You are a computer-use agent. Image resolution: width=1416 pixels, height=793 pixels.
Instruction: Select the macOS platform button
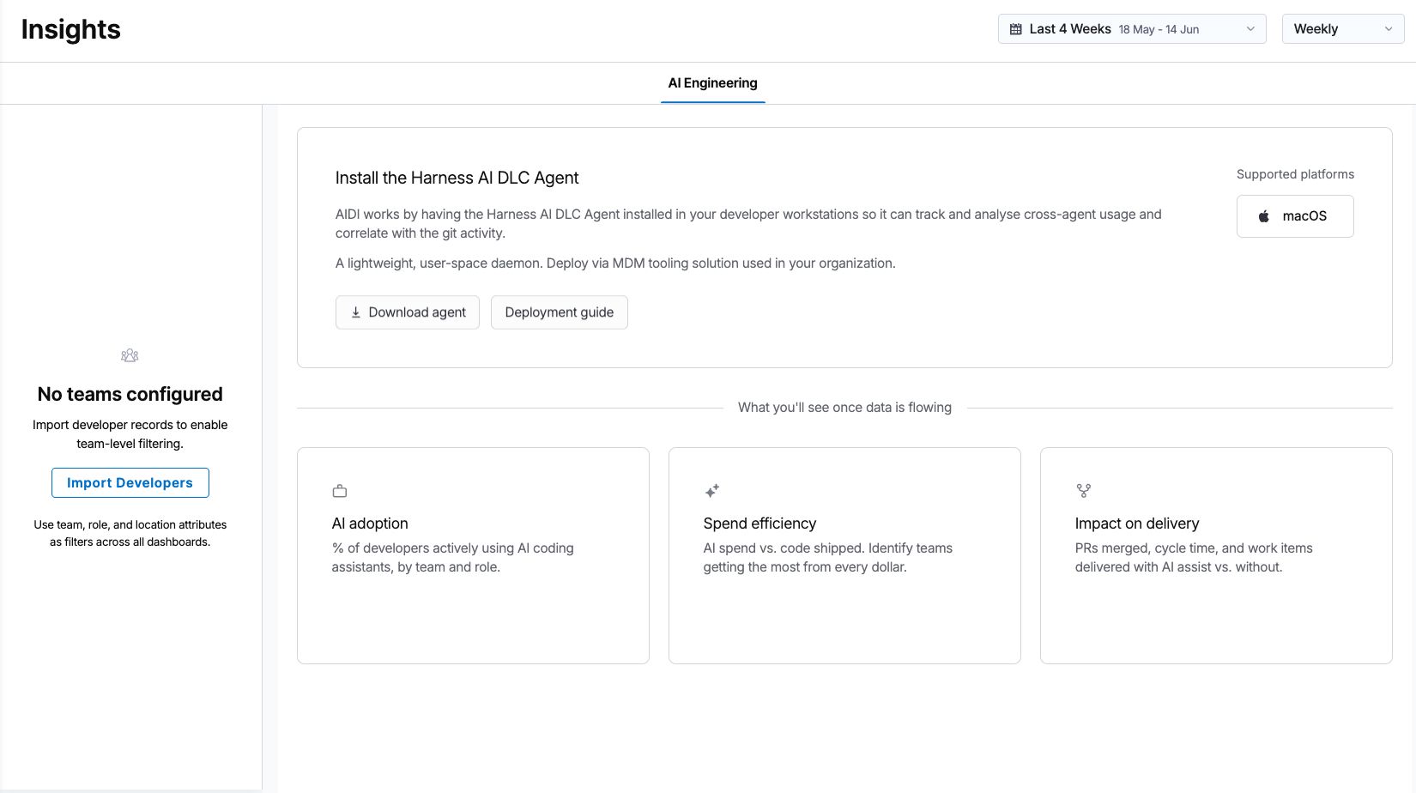[x=1295, y=216]
